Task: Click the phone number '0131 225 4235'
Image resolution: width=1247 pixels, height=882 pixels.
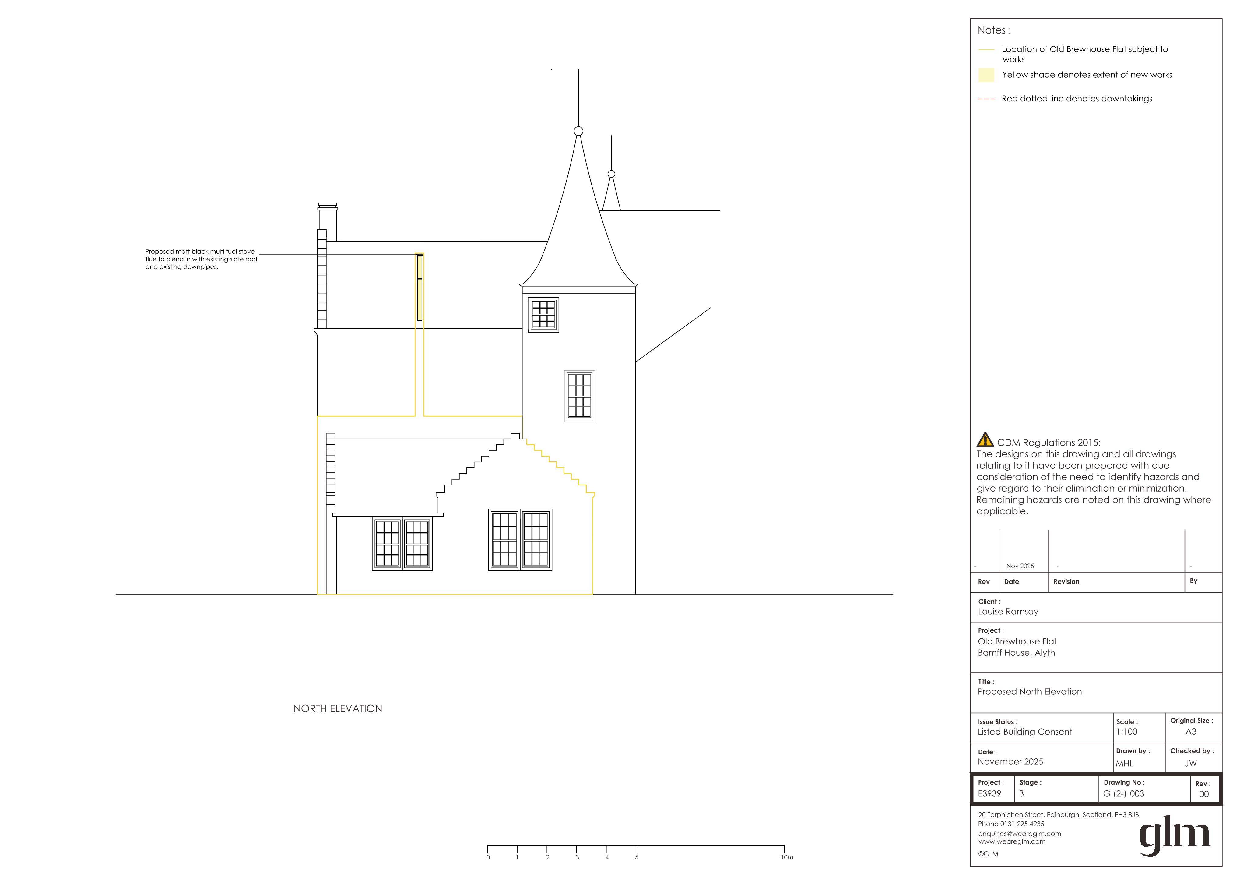Action: tap(1023, 824)
